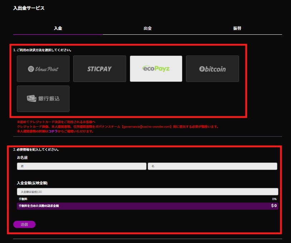Viewport: 291px width, 243px height.
Task: Open the コチラ link for document details
Action: [x=53, y=131]
